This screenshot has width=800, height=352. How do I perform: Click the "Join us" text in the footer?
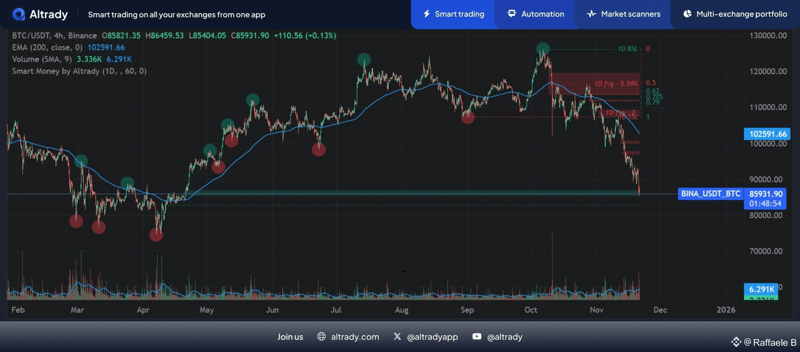pyautogui.click(x=290, y=337)
